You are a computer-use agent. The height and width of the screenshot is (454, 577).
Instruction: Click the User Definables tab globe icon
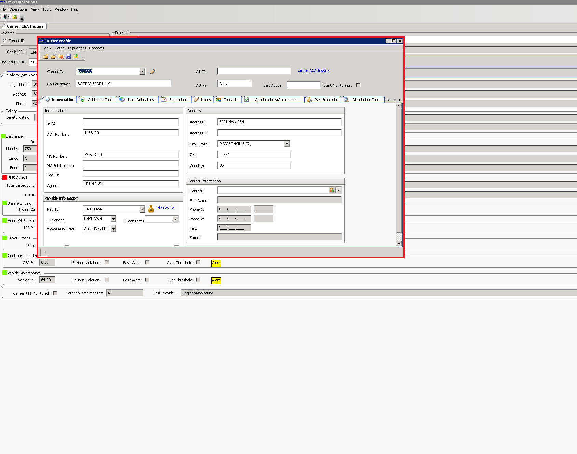click(122, 100)
